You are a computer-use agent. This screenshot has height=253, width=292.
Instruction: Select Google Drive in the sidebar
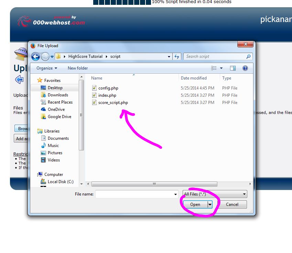pyautogui.click(x=59, y=117)
